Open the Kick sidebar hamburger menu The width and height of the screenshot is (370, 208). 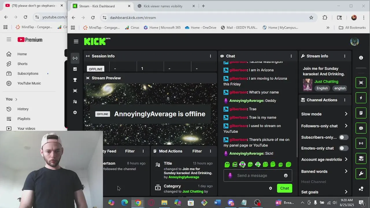pyautogui.click(x=76, y=42)
